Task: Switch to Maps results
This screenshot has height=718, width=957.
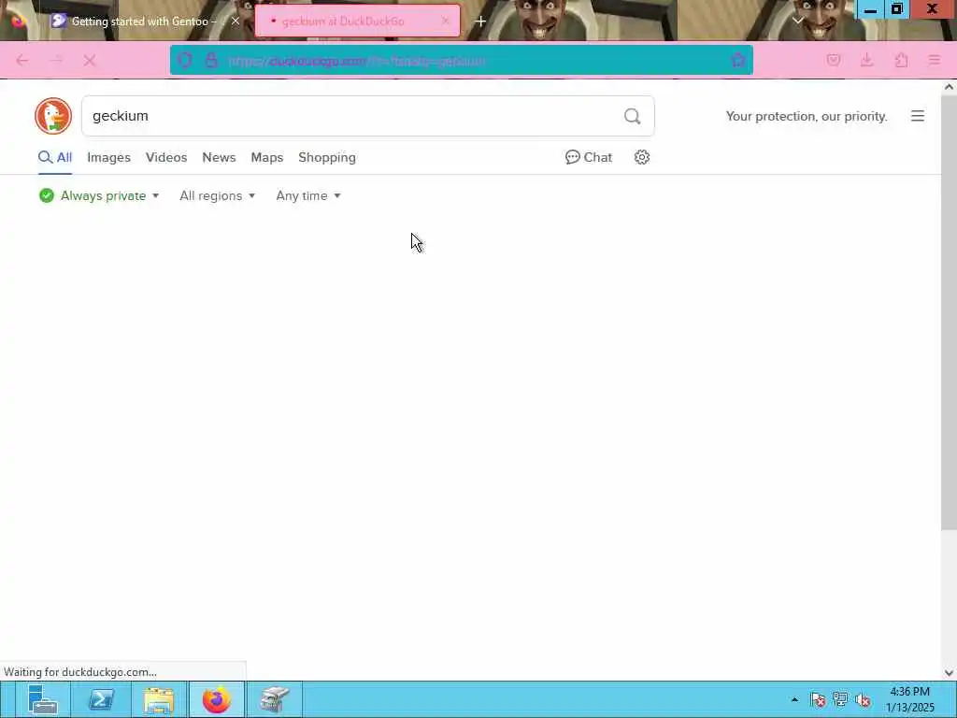Action: point(266,157)
